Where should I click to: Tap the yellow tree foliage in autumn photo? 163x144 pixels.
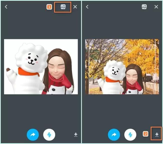click(x=143, y=50)
